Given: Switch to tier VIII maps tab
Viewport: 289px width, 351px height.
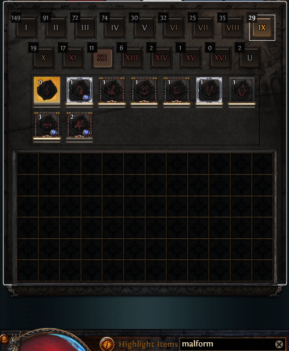Looking at the screenshot, I should click(233, 27).
